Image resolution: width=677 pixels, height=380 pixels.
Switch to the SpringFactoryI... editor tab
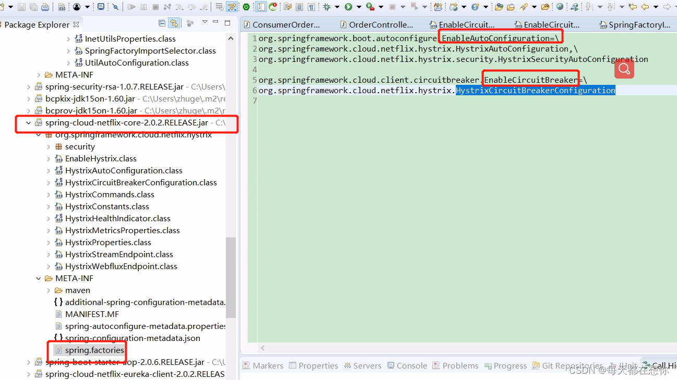click(x=635, y=24)
